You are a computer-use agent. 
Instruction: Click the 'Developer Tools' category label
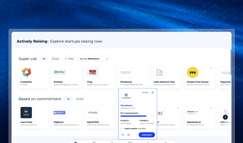click(x=128, y=108)
